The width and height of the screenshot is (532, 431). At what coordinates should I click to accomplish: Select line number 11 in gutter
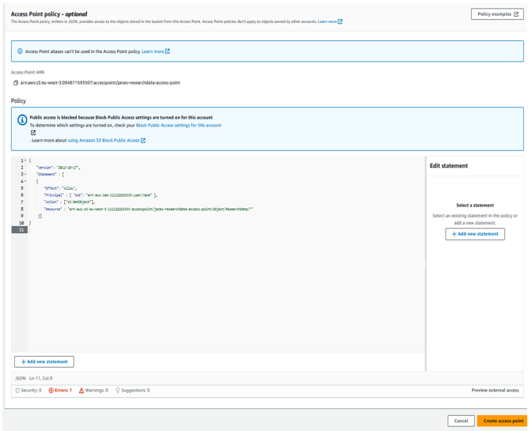(21, 230)
